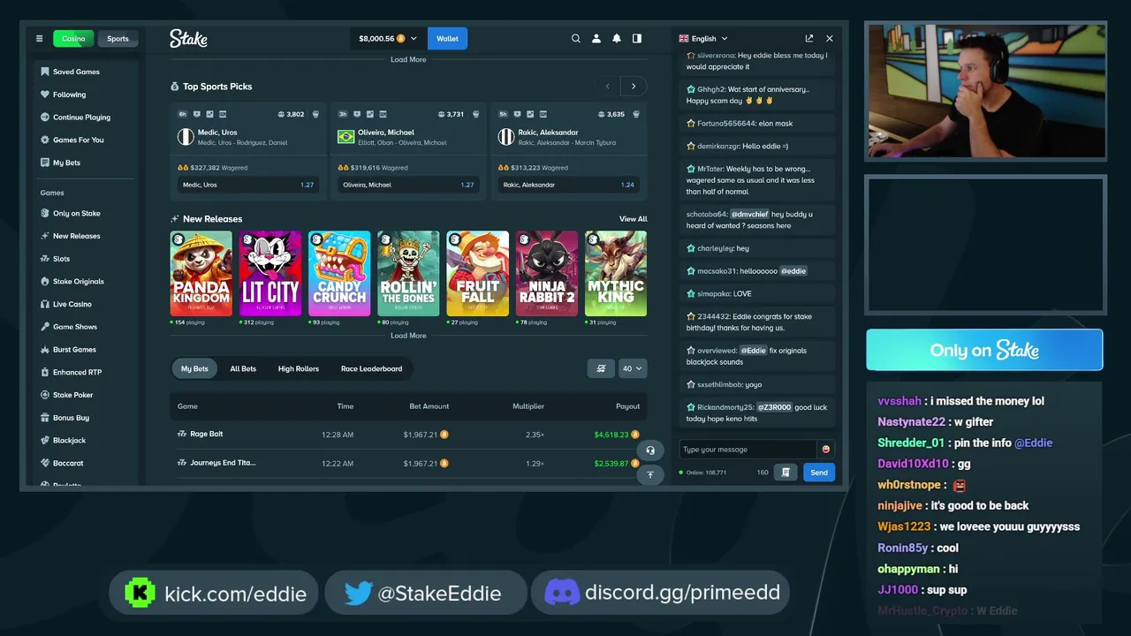1131x636 pixels.
Task: Open the chat rules icon beside Send
Action: coord(786,473)
